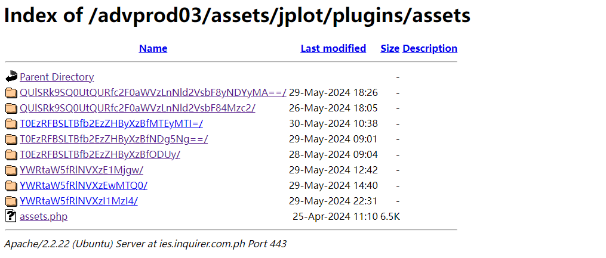Image resolution: width=606 pixels, height=258 pixels.
Task: Open the assets.php file link
Action: pyautogui.click(x=44, y=216)
